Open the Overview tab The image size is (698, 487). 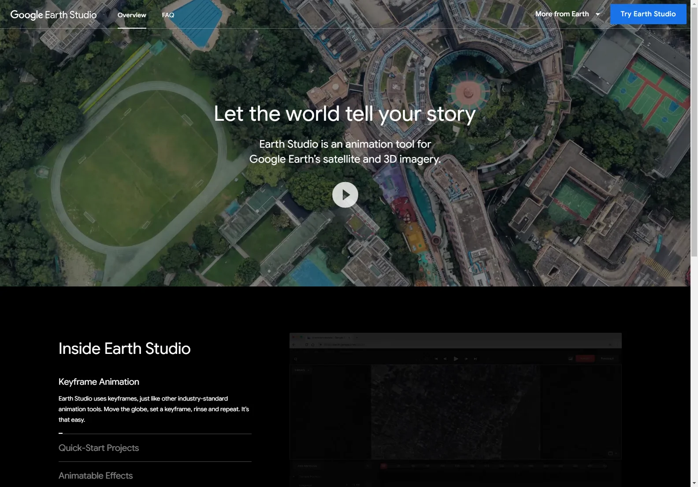pos(132,15)
